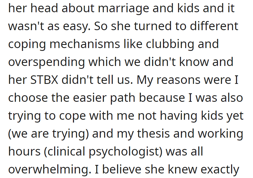Click the word "mechanisms" in the paragraph
Screen dimensions: 253x178
point(92,44)
